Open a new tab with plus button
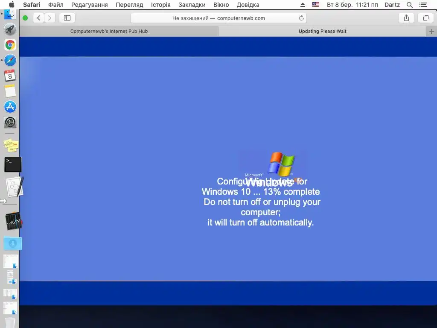Image resolution: width=437 pixels, height=328 pixels. click(x=431, y=32)
